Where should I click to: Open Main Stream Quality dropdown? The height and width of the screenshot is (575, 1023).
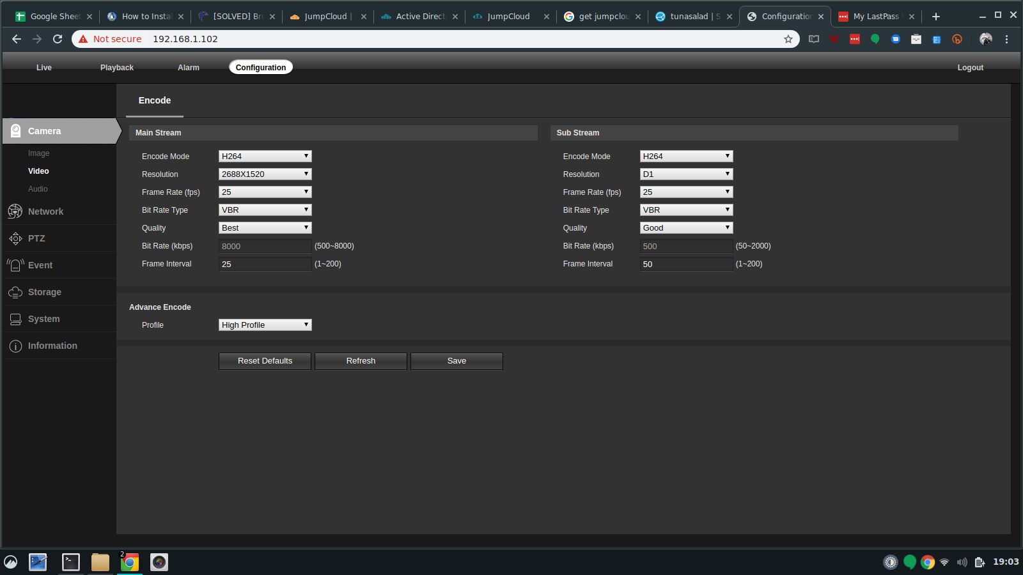pos(265,227)
